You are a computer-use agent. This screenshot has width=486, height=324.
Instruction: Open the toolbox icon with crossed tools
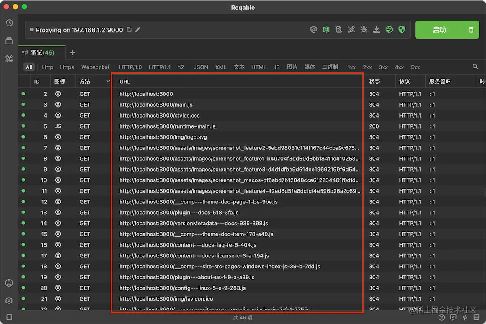(9, 59)
